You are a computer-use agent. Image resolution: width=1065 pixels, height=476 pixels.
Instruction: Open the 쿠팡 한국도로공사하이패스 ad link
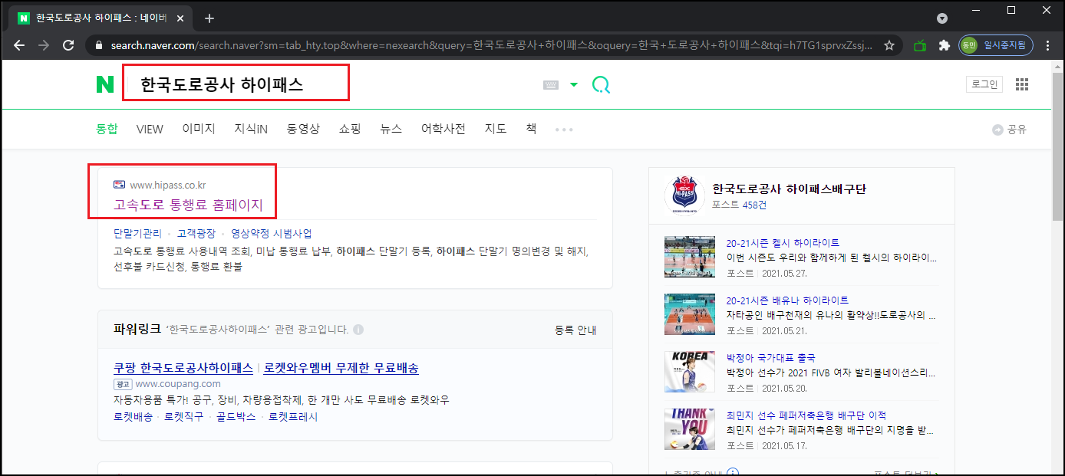(183, 368)
